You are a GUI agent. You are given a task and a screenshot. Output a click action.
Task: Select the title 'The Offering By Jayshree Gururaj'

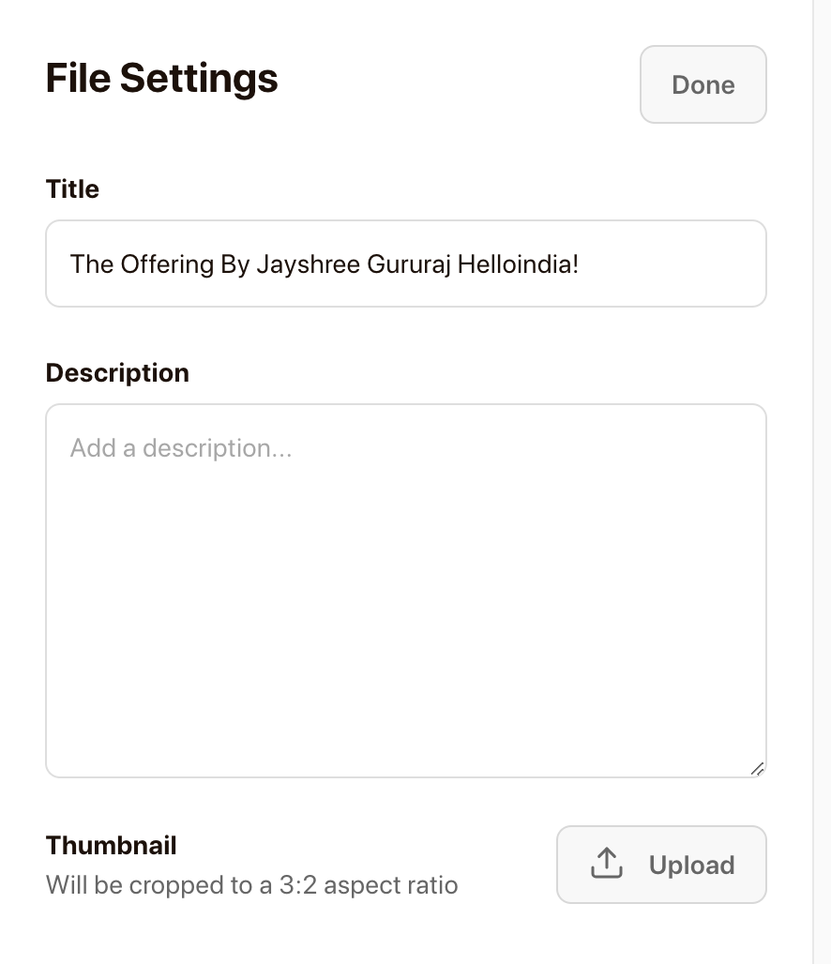(324, 264)
